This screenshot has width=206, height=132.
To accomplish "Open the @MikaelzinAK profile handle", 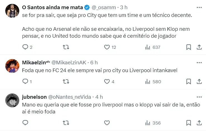I will click(69, 63).
